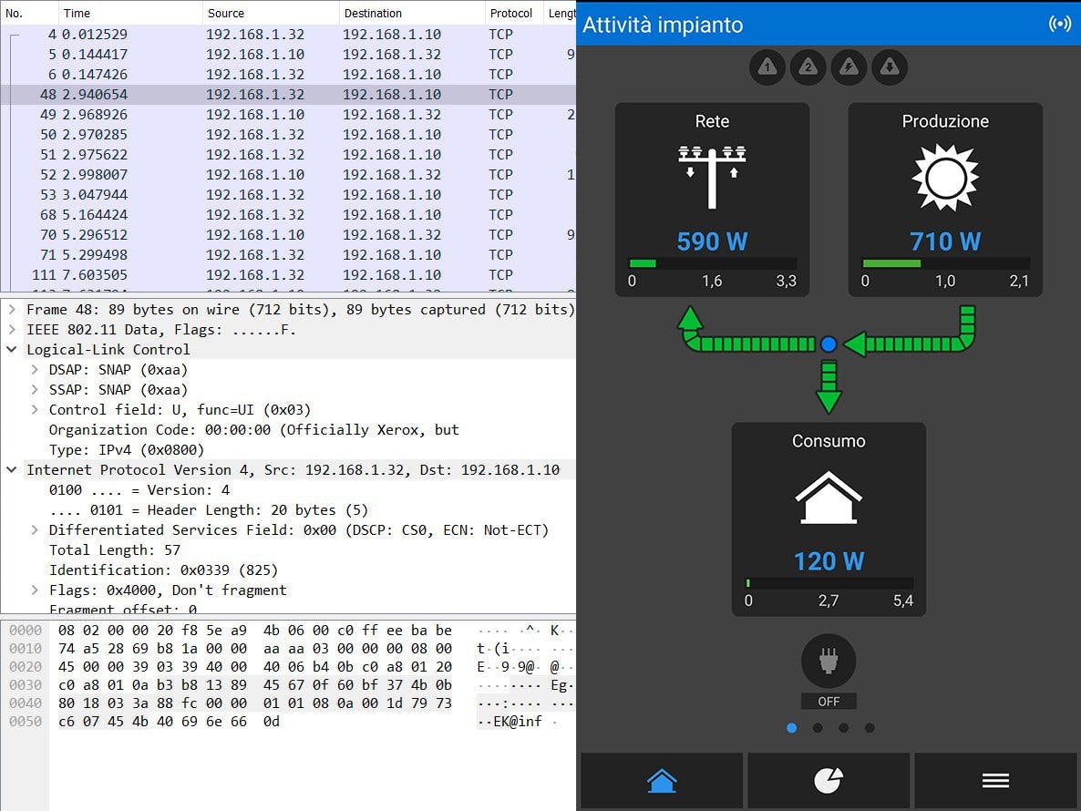Viewport: 1081px width, 811px height.
Task: Collapse the Logical-Link Control section
Action: (12, 349)
